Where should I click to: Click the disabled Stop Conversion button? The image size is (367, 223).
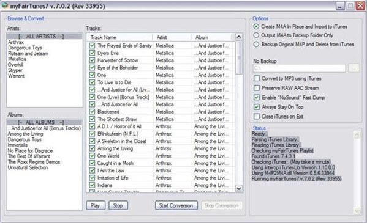[222, 205]
